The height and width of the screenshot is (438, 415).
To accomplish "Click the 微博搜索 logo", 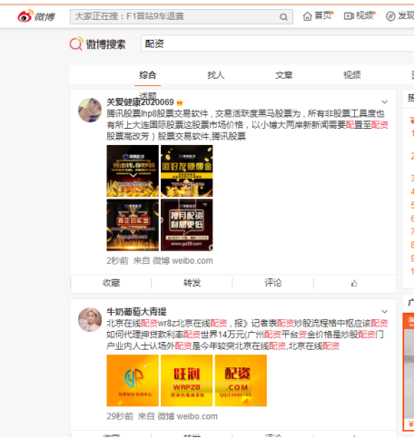I will (97, 44).
